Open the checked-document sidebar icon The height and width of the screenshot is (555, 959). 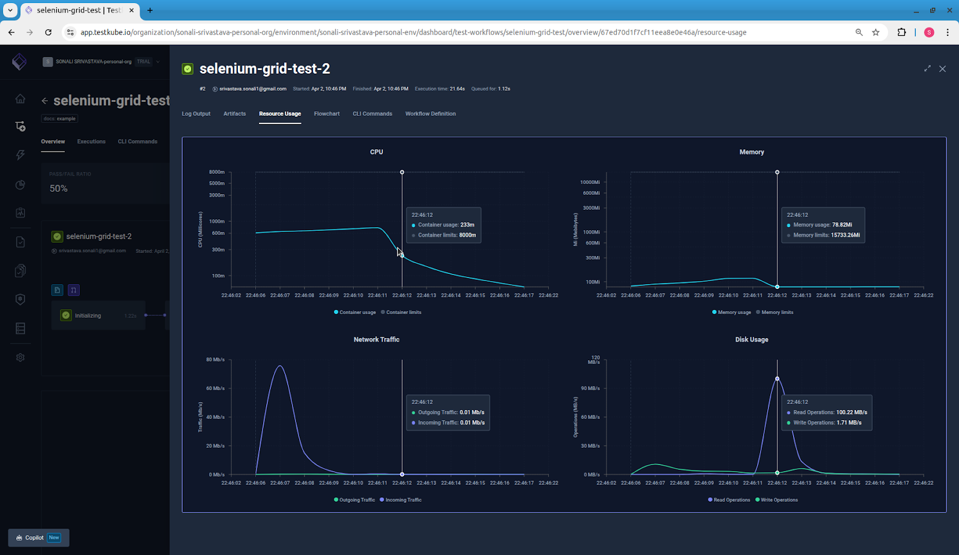[20, 242]
